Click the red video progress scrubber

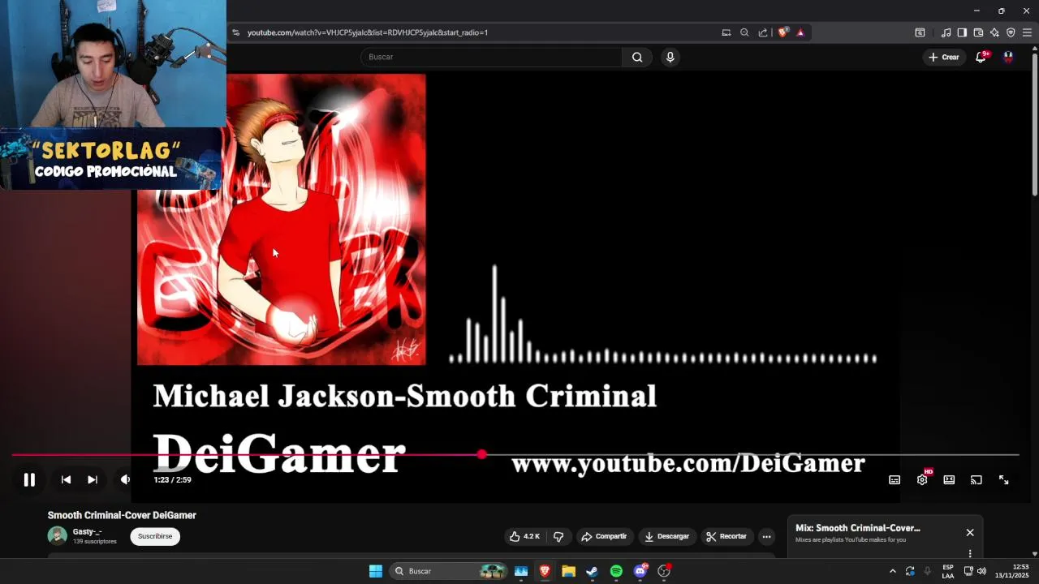[x=482, y=455]
